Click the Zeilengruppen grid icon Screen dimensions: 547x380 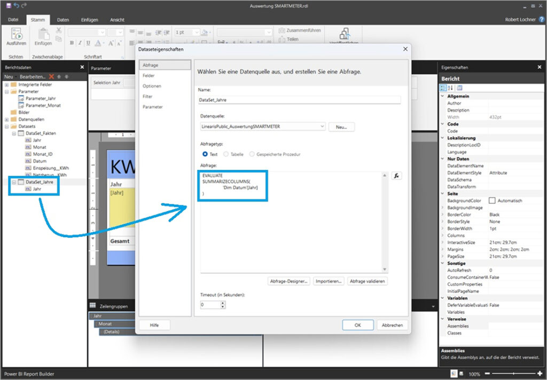[x=92, y=305]
